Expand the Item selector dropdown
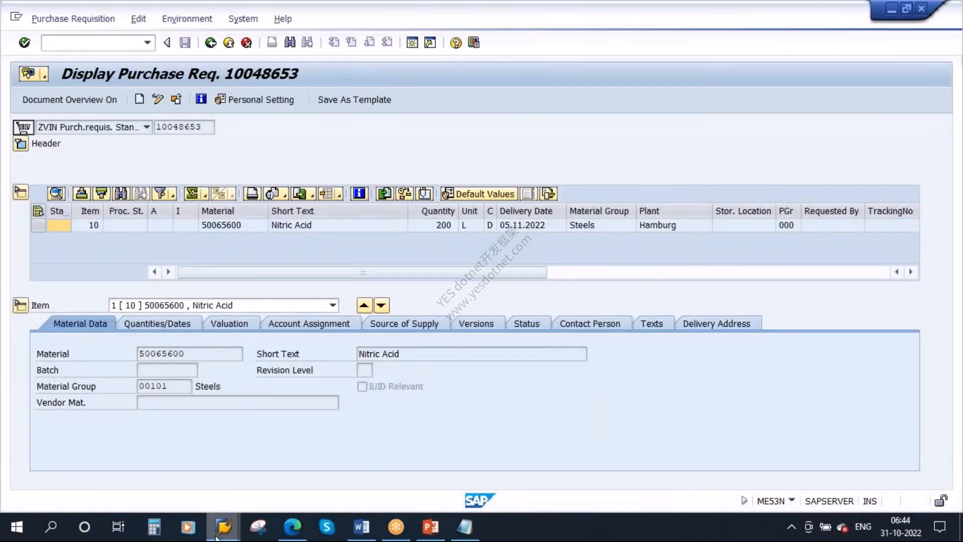The width and height of the screenshot is (963, 542). (333, 305)
